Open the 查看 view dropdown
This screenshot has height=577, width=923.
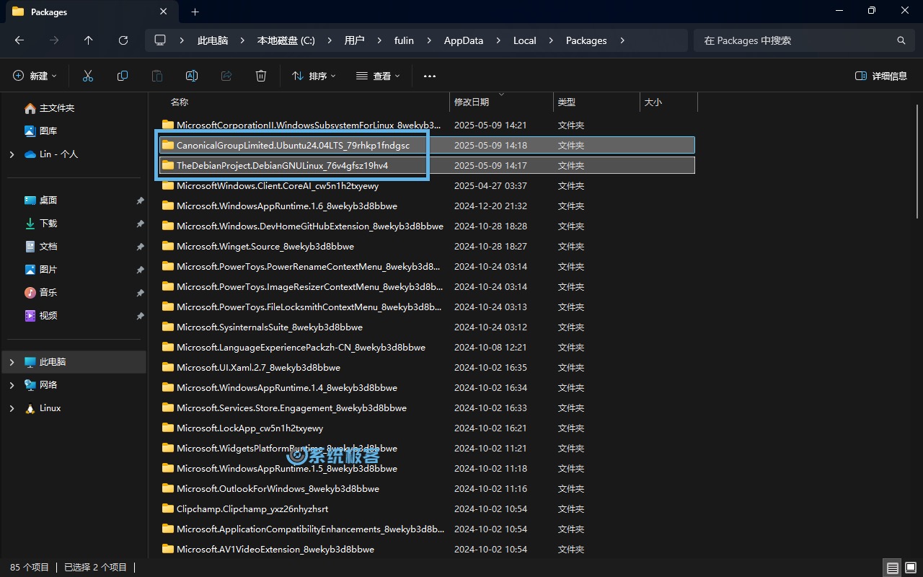click(378, 76)
